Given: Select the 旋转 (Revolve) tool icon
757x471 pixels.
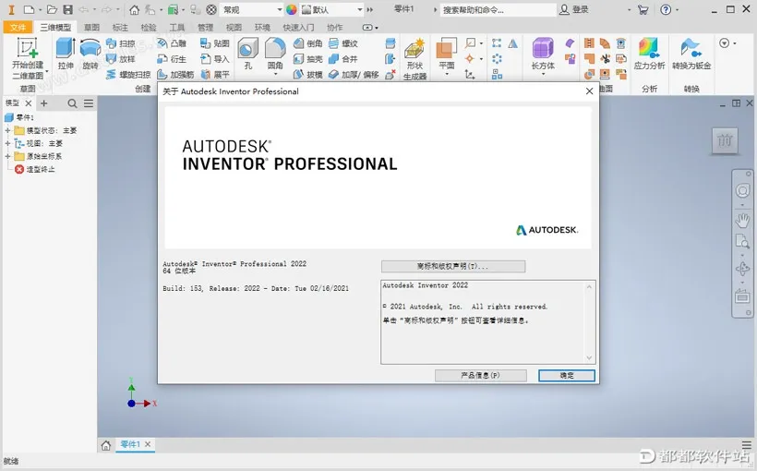Looking at the screenshot, I should (90, 49).
